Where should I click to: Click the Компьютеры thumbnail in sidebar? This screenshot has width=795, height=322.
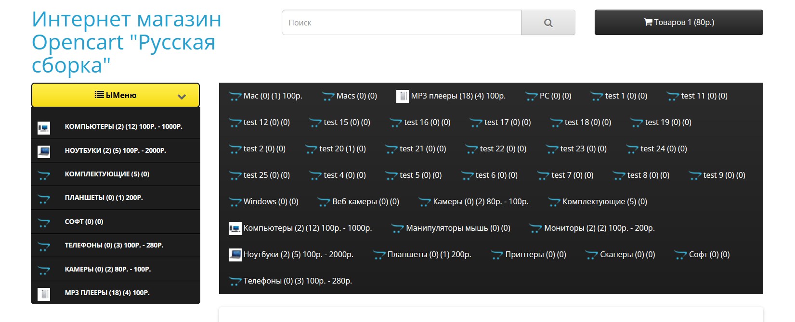point(44,127)
